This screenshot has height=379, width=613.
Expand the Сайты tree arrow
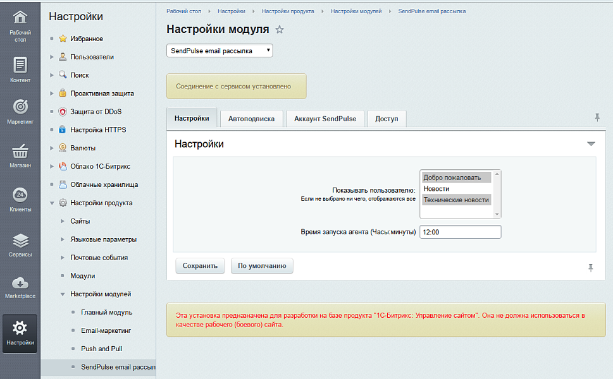62,221
